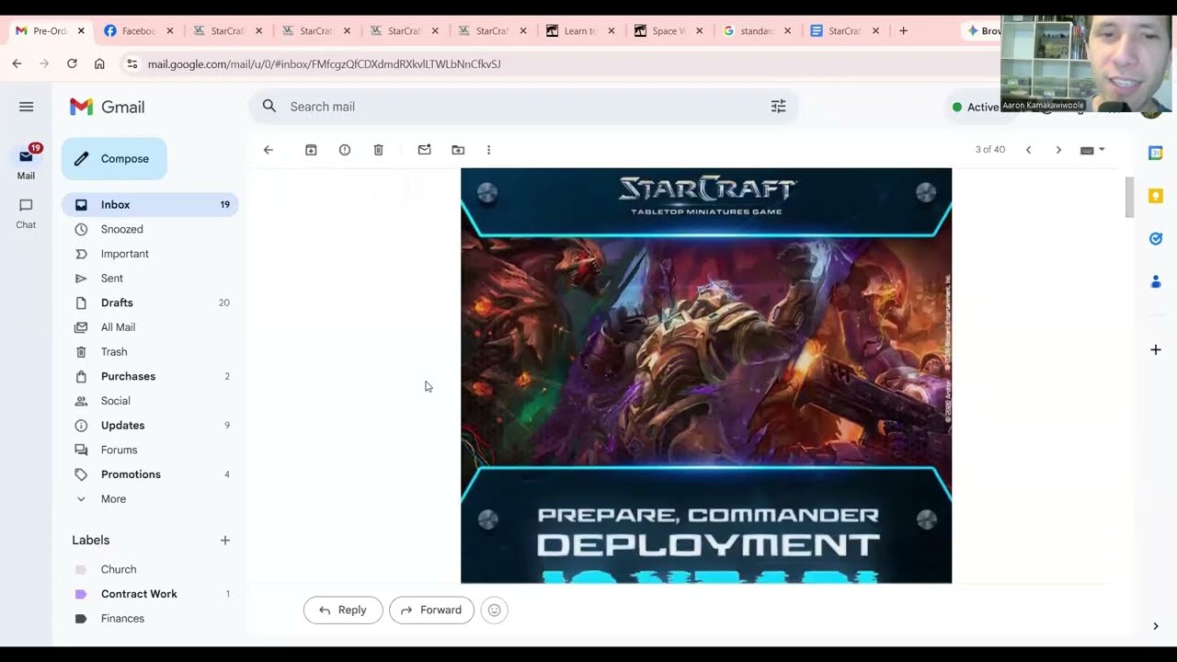Viewport: 1177px width, 662px height.
Task: Create a new label plus icon
Action: pyautogui.click(x=224, y=541)
